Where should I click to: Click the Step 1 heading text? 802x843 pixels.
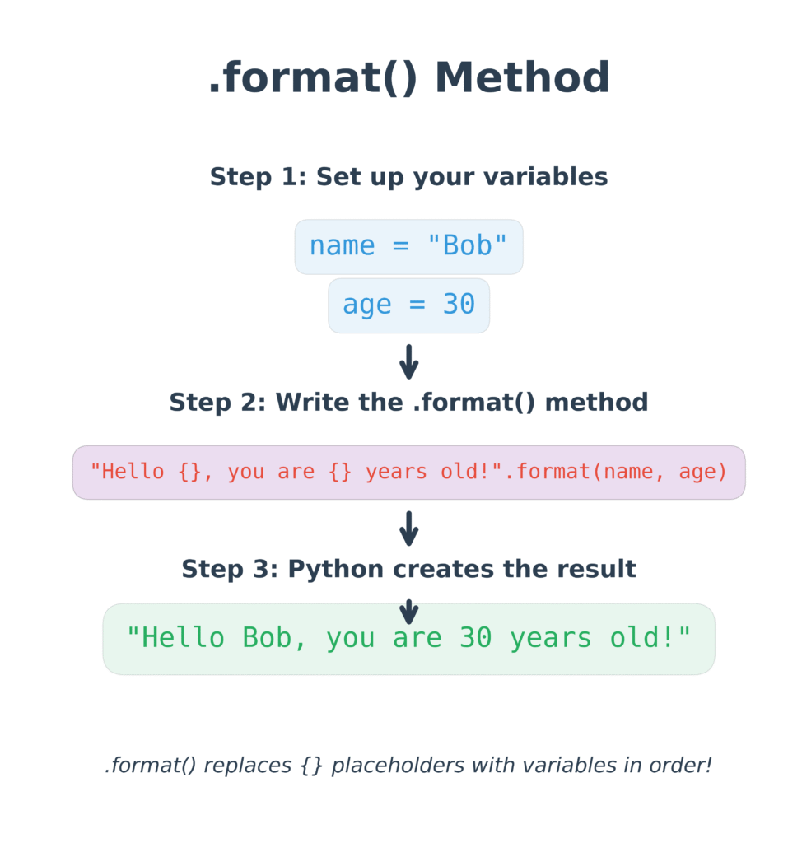[408, 177]
